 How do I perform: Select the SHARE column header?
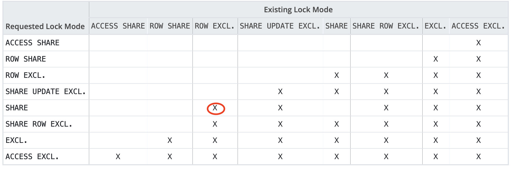click(336, 26)
